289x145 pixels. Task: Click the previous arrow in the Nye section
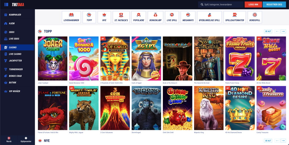click(277, 141)
